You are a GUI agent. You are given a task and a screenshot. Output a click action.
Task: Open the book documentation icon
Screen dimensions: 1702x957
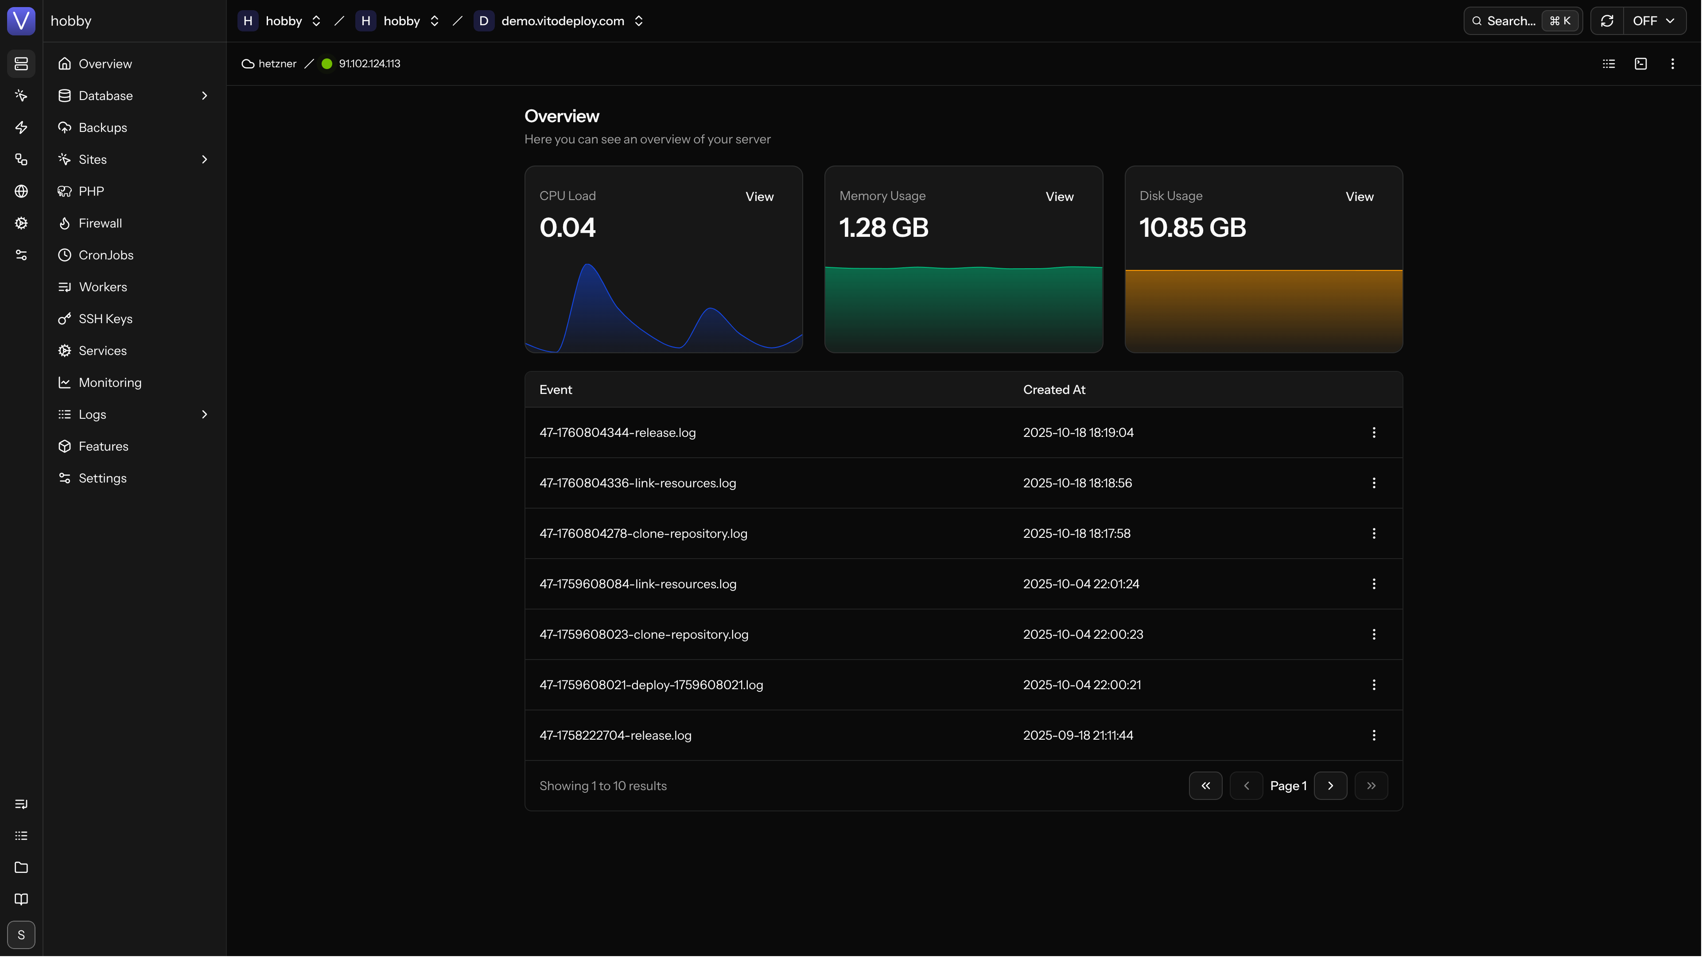coord(21,899)
